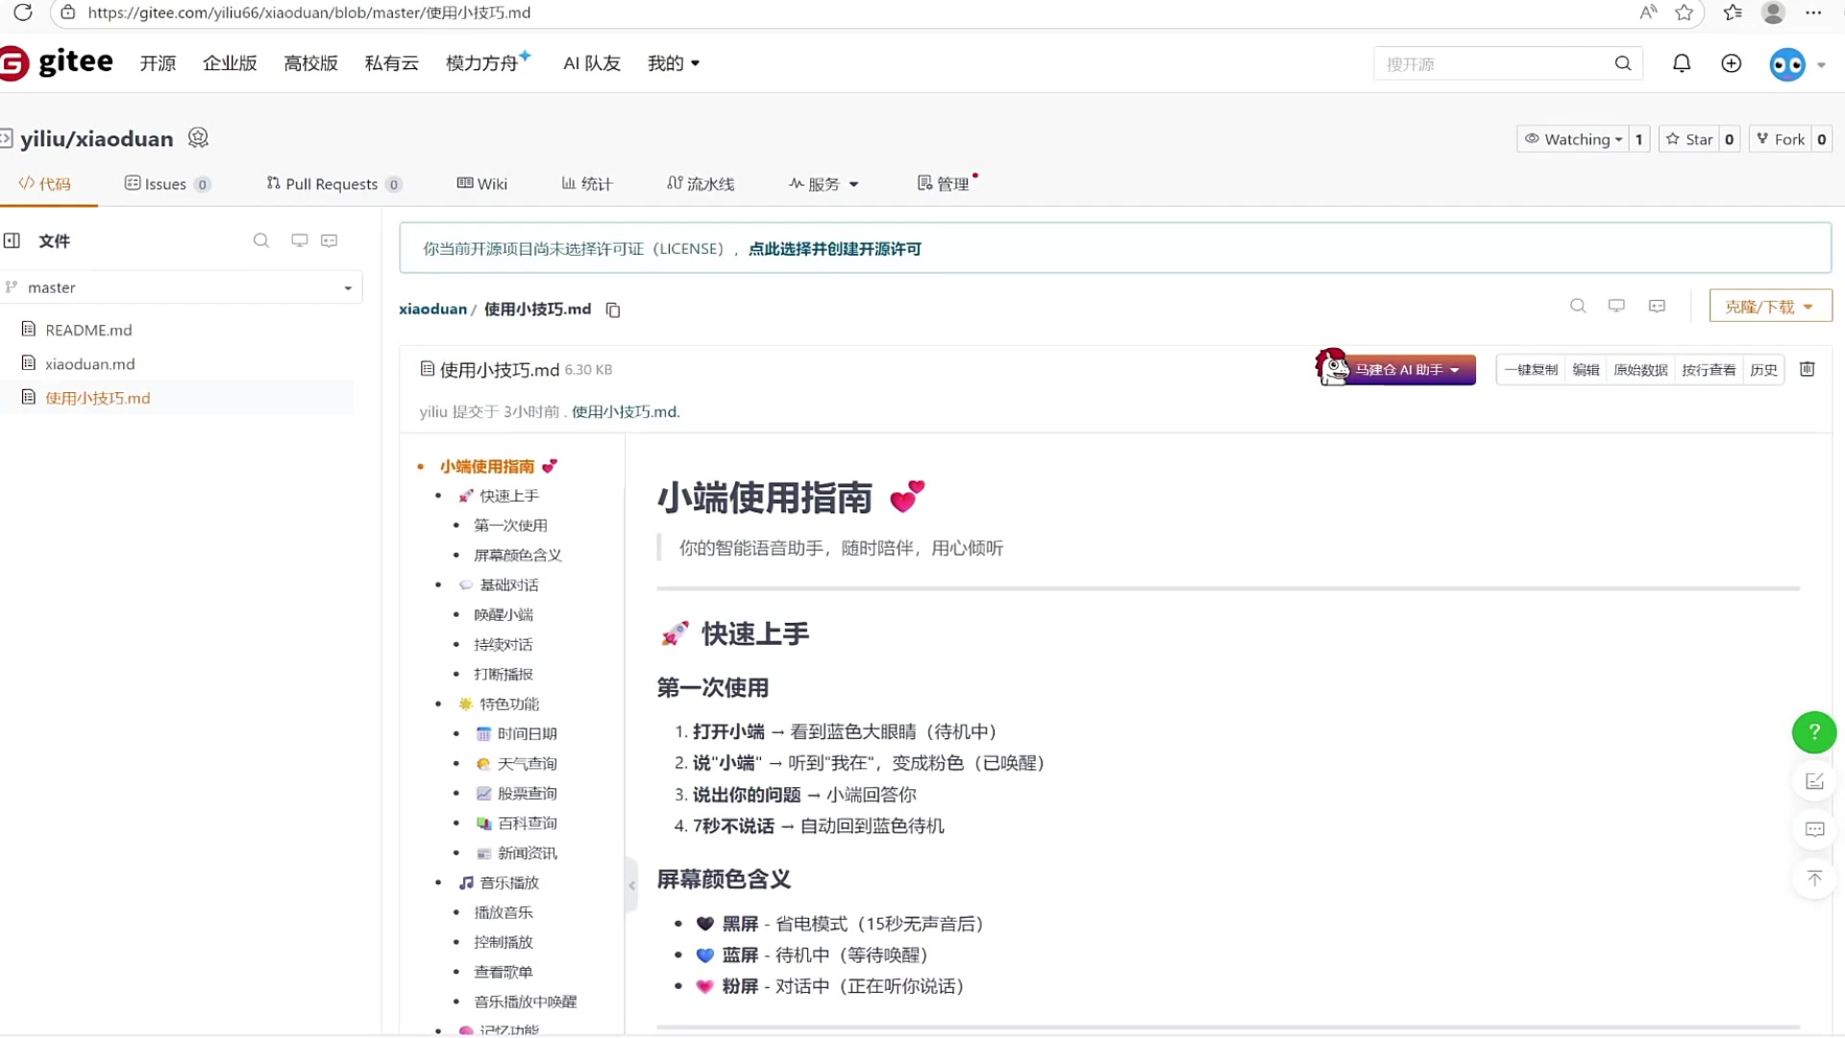Click the search magnifier in 搜开源 box
The width and height of the screenshot is (1845, 1038).
(x=1623, y=63)
